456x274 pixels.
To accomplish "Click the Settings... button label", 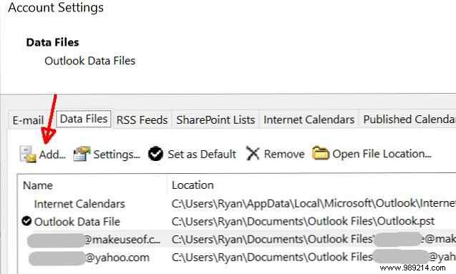I will tap(117, 155).
